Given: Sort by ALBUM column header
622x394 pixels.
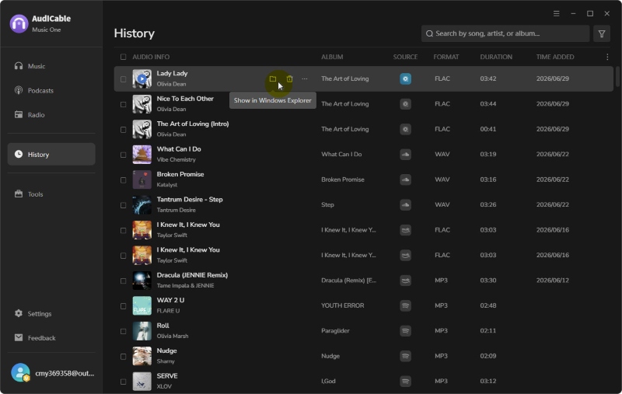Looking at the screenshot, I should tap(332, 57).
